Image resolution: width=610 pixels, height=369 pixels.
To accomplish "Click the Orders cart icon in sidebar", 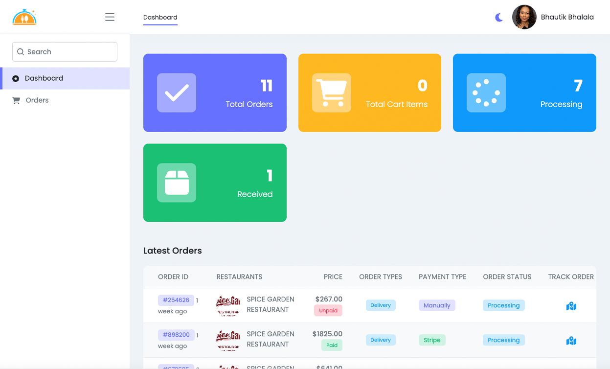I will 16,100.
